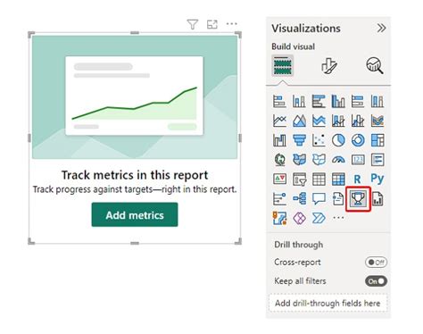Select the Filled map visual
This screenshot has height=334, width=423.
[299, 160]
